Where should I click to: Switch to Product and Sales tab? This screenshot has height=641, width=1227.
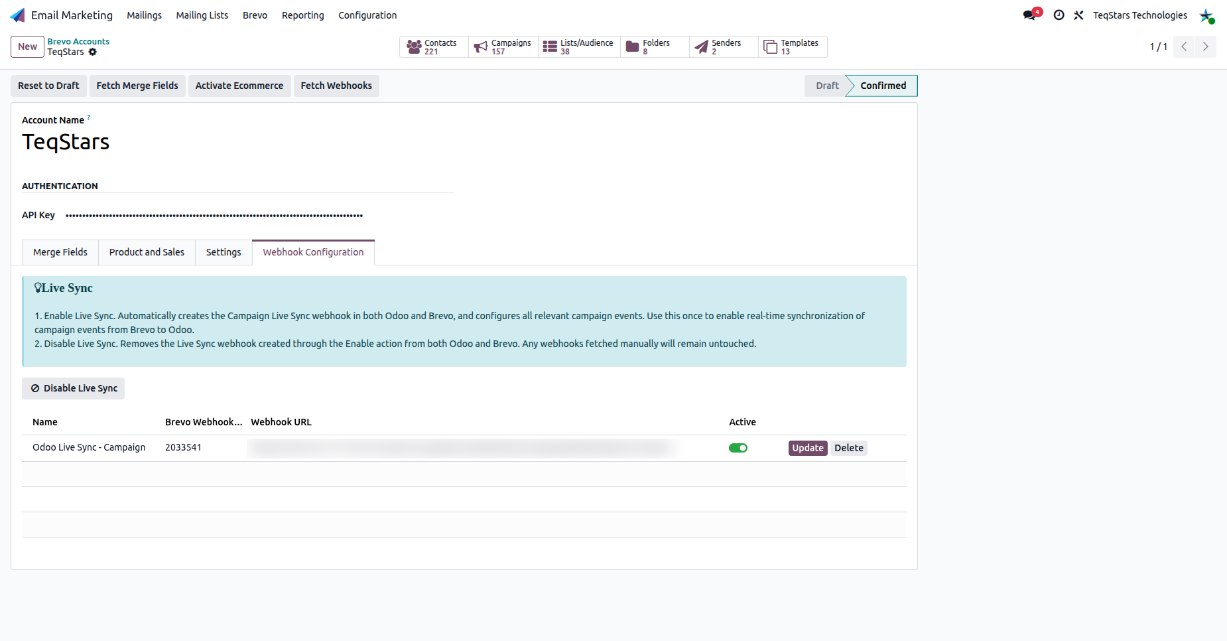point(147,252)
